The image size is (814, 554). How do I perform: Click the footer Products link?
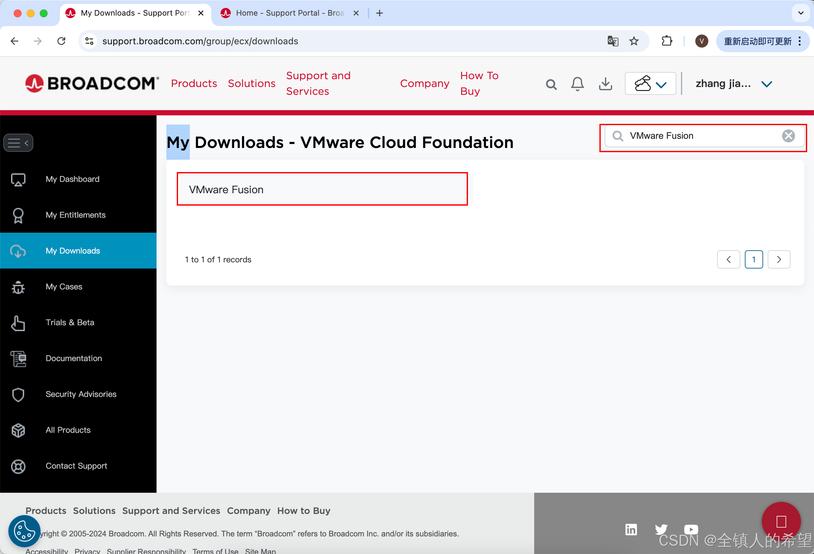(46, 511)
